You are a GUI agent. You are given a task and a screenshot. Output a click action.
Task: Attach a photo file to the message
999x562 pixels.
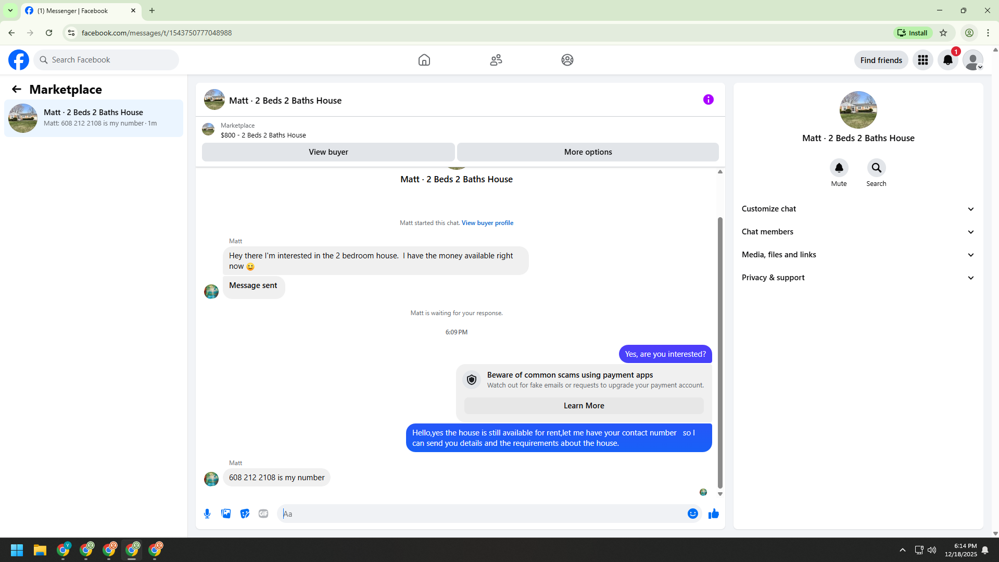pyautogui.click(x=226, y=514)
